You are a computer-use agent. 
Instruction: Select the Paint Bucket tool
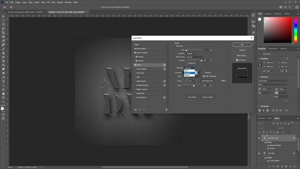point(3,65)
